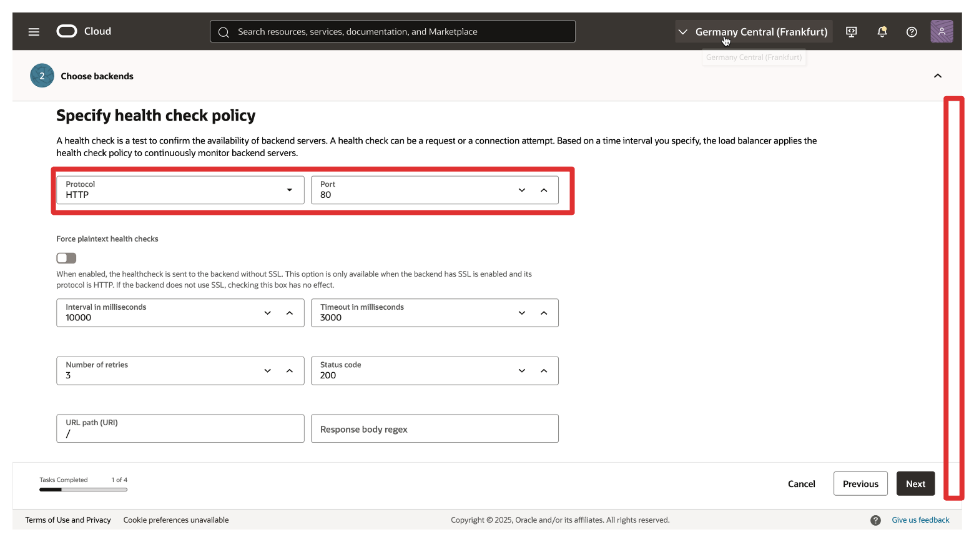Open the help question mark menu
This screenshot has height=542, width=974.
912,32
